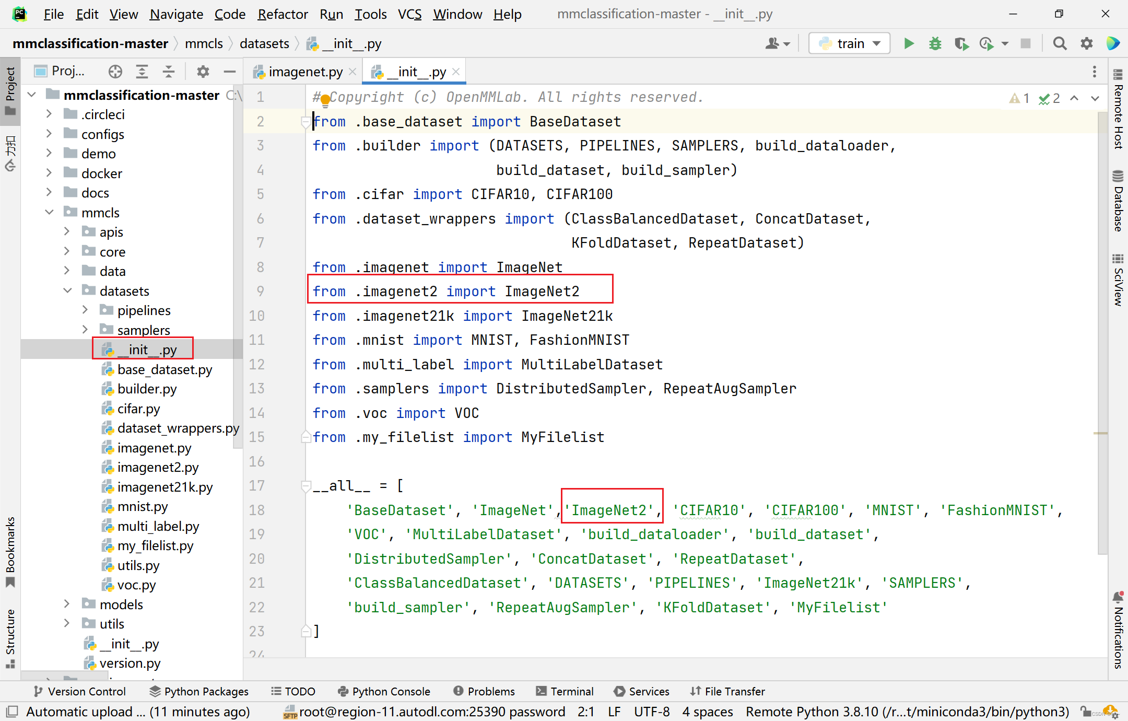The image size is (1128, 721).
Task: Collapse the datasets folder
Action: pyautogui.click(x=67, y=290)
